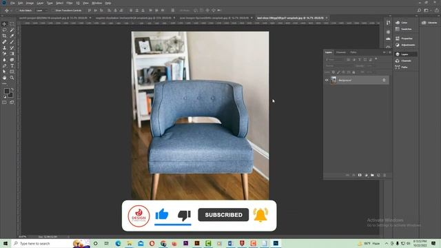This screenshot has height=248, width=441.
Task: Select the Blur tool
Action: (x=4, y=60)
